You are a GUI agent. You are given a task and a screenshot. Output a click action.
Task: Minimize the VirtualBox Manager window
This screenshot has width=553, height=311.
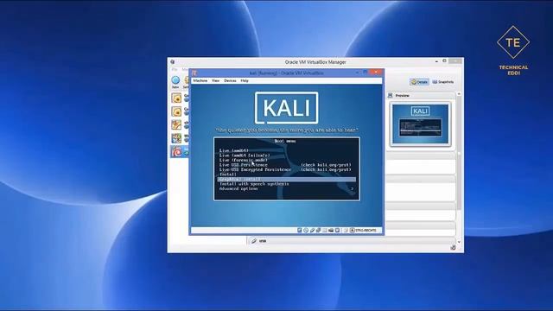click(436, 61)
